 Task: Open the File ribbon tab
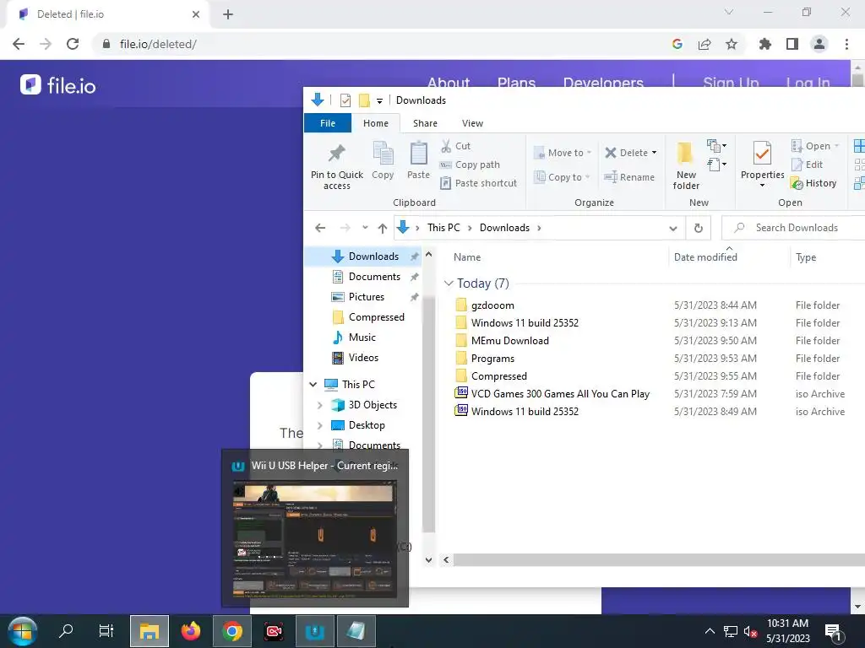328,123
